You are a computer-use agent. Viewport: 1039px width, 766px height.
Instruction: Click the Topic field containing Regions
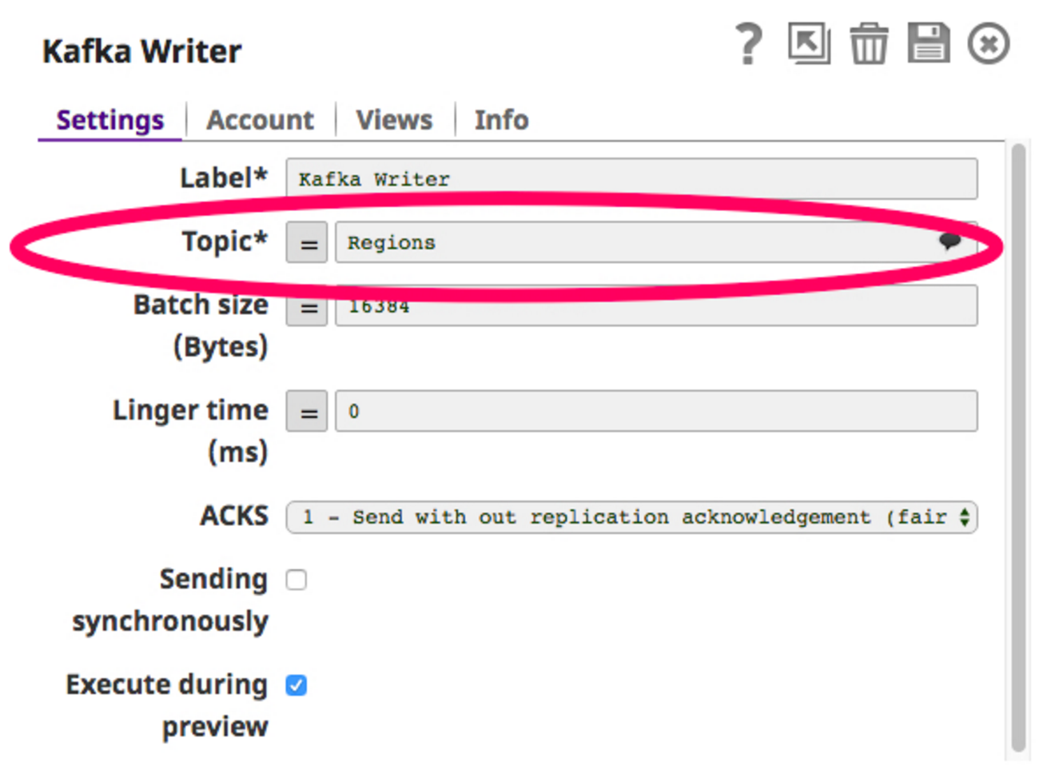pos(656,242)
